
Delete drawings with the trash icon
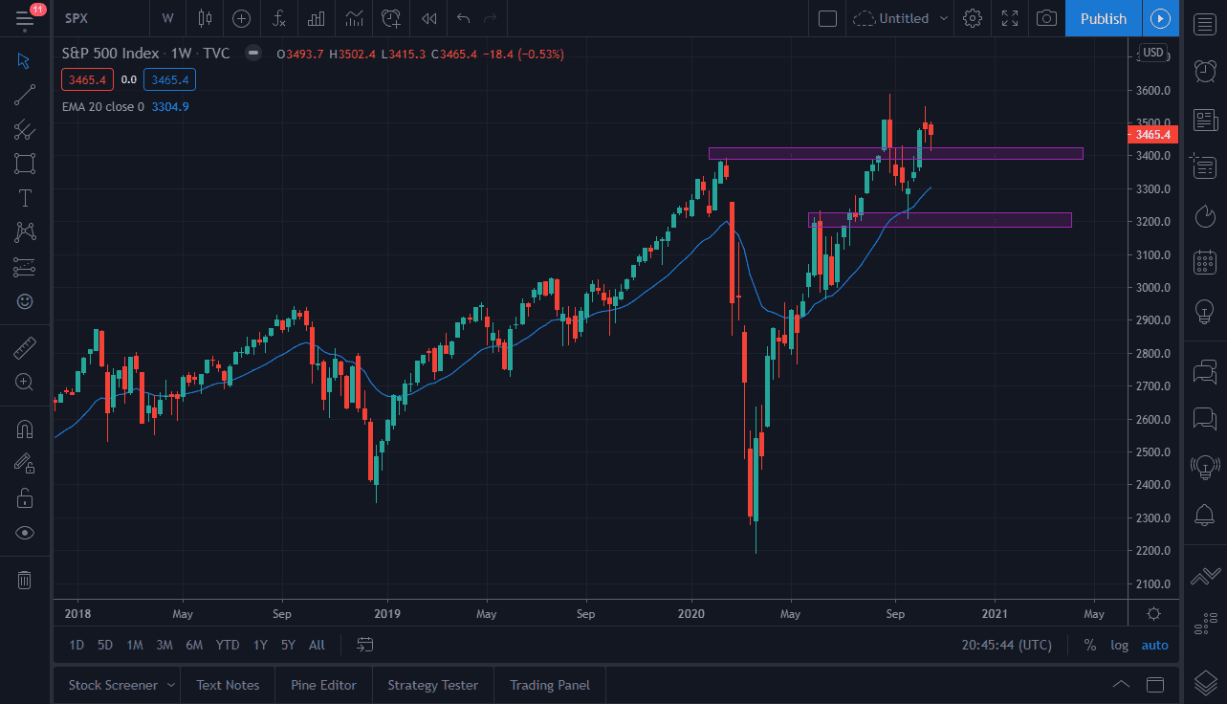point(24,580)
